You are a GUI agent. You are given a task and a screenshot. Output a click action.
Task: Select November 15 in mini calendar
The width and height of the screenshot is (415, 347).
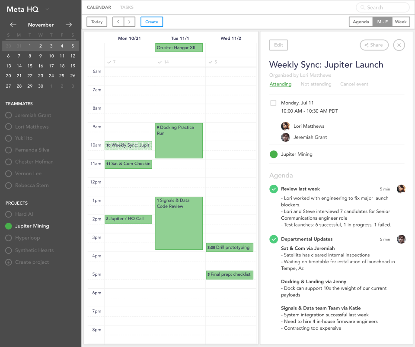pos(30,66)
